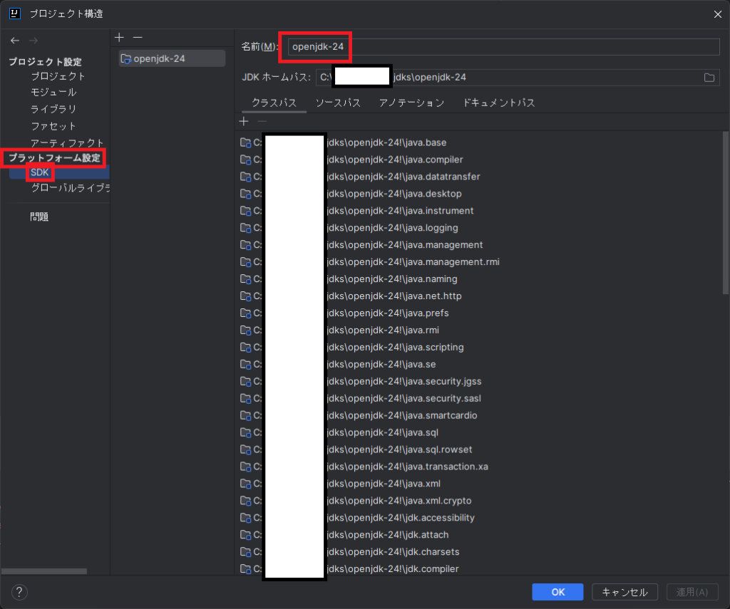Click the IntelliJ logo in the title bar
Image resolution: width=730 pixels, height=609 pixels.
[16, 13]
